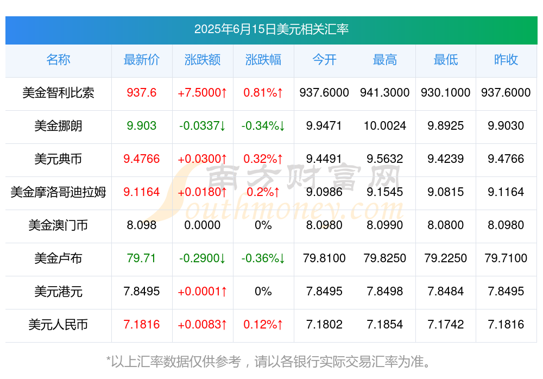Click the previous close '9.9030'
Viewport: 543px width, 379px height.
[x=506, y=126]
